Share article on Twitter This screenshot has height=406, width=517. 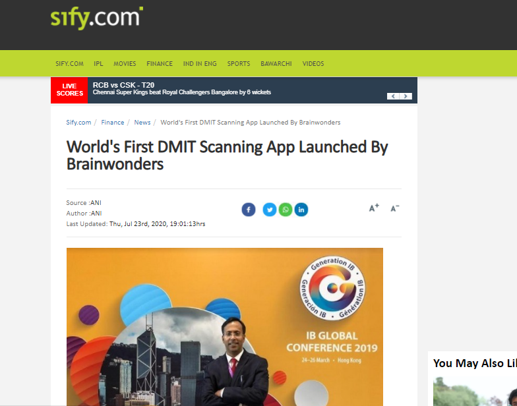pos(269,210)
